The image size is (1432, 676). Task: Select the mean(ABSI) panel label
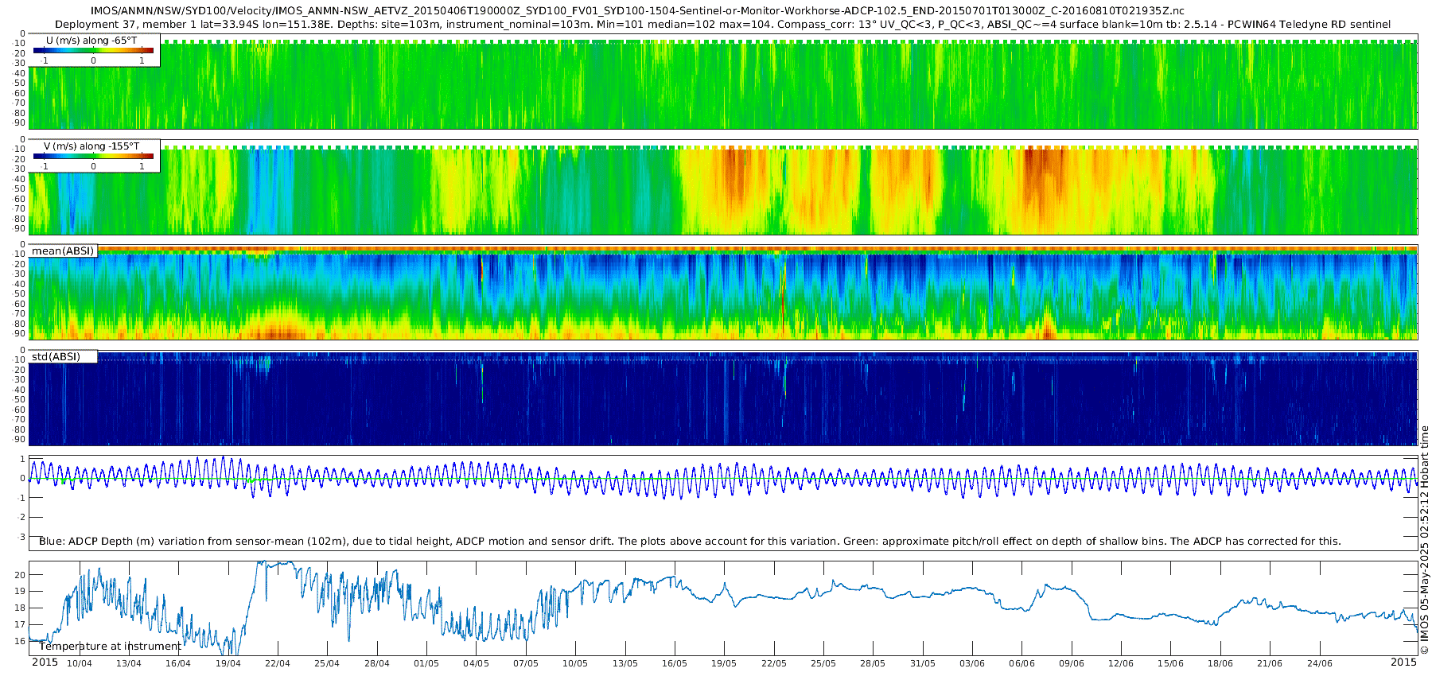[x=63, y=251]
